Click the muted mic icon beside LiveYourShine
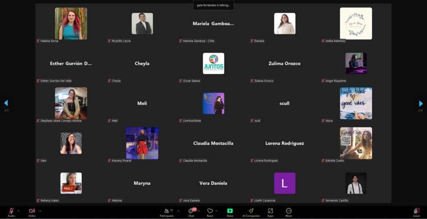Screen dimensions: 427x219 (x=181, y=121)
